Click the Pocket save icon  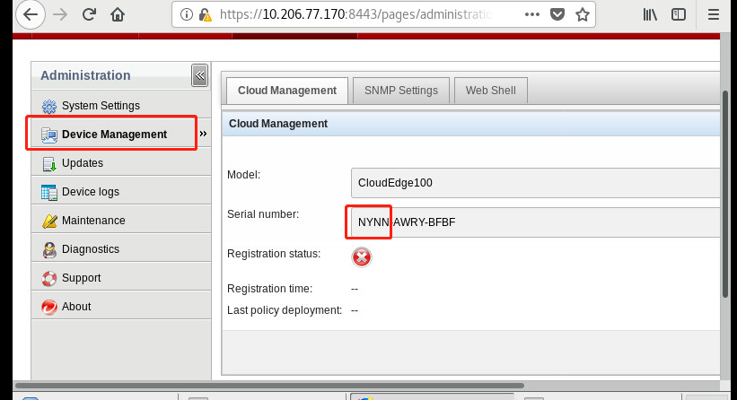coord(557,14)
